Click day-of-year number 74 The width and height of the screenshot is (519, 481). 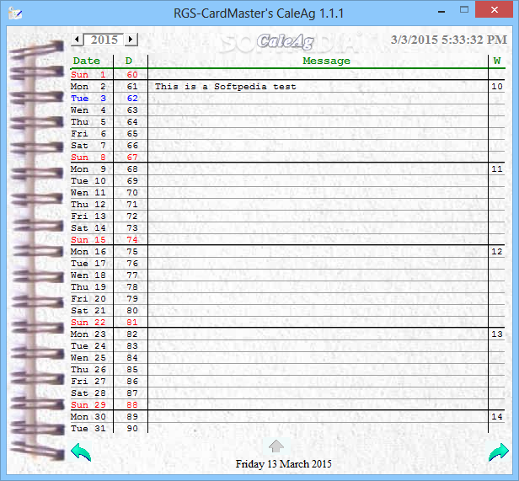click(132, 240)
